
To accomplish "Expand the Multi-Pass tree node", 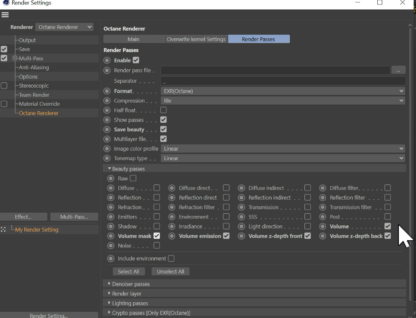I will click(x=15, y=58).
